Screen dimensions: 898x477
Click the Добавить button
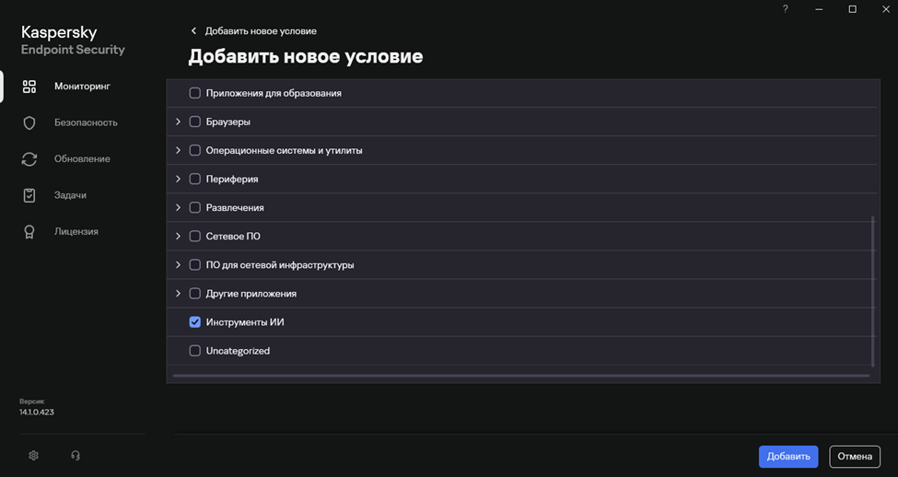click(x=788, y=457)
